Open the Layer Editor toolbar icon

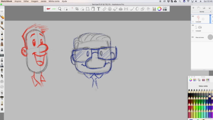point(148,9)
